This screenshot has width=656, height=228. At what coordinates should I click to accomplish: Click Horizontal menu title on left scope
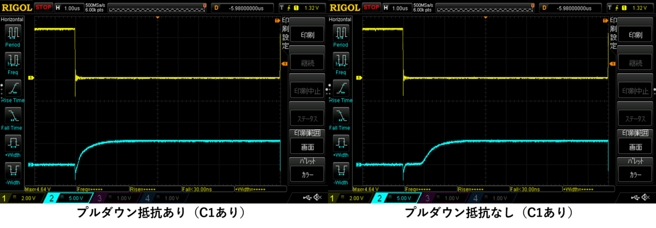12,19
